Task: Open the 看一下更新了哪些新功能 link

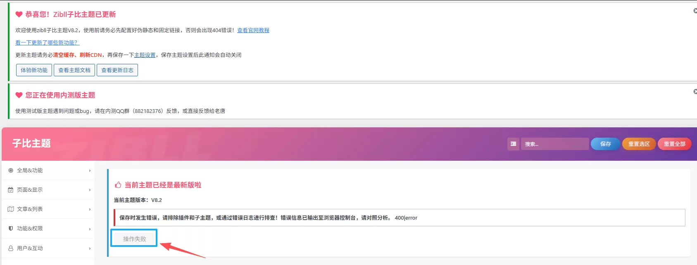Action: pyautogui.click(x=48, y=42)
